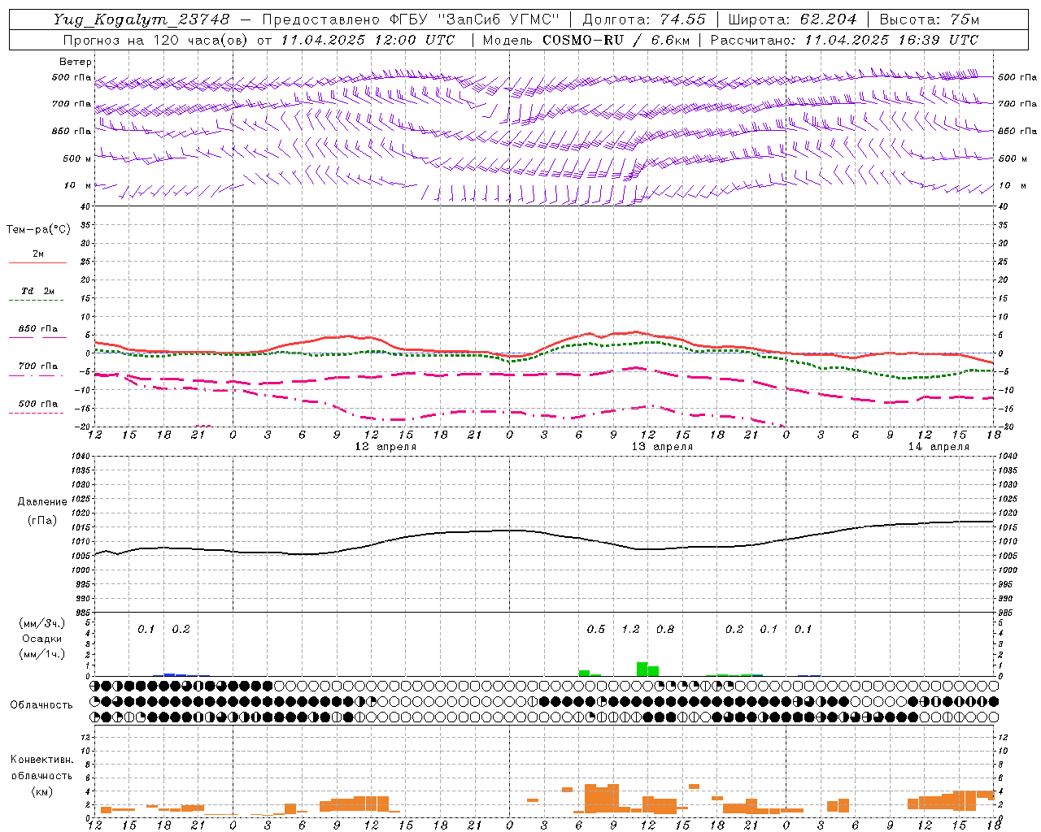Click the 12 апреля date label
The image size is (1041, 832).
(385, 447)
